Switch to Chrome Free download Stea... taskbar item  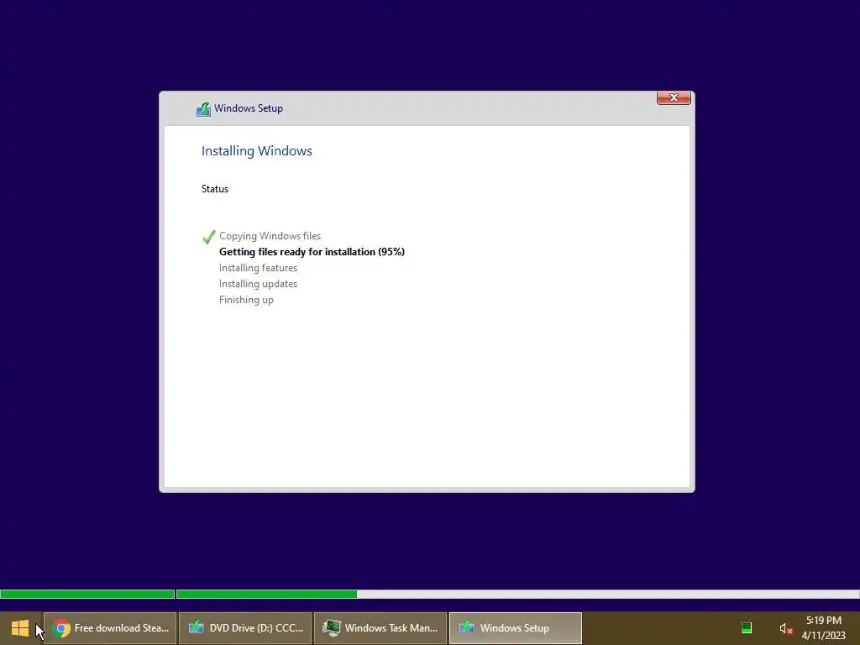point(110,628)
